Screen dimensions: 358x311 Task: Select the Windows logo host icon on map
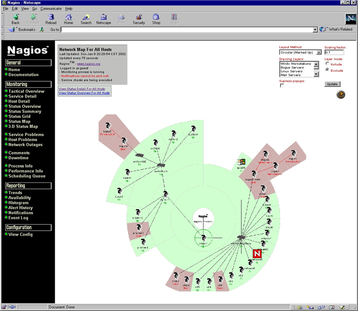[242, 162]
